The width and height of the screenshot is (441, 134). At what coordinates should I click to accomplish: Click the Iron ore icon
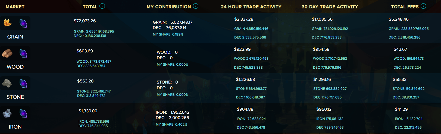click(7, 113)
